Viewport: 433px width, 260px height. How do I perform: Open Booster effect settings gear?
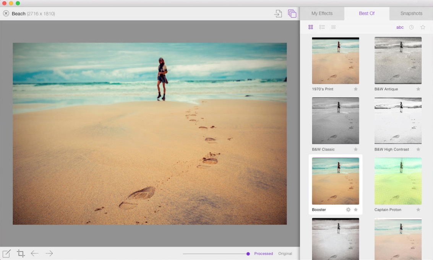[348, 210]
